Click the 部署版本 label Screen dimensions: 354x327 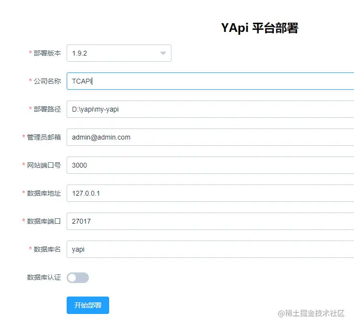click(47, 53)
